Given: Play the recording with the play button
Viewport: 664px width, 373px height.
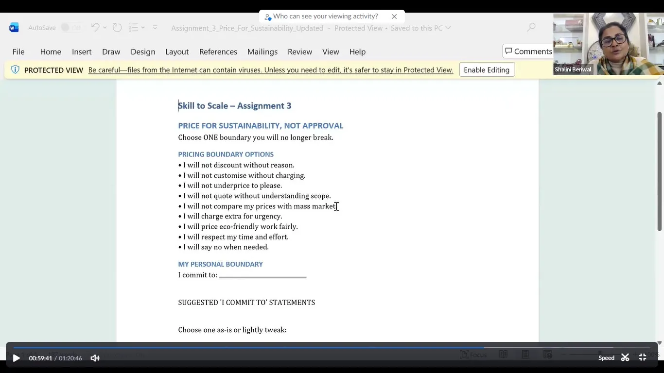Looking at the screenshot, I should [x=16, y=358].
